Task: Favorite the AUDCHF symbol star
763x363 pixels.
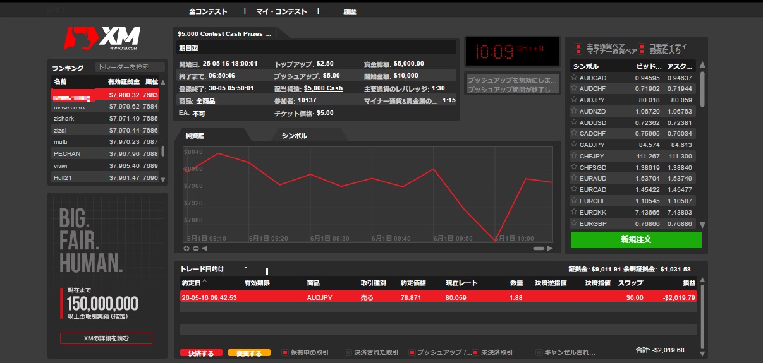Action: tap(574, 88)
